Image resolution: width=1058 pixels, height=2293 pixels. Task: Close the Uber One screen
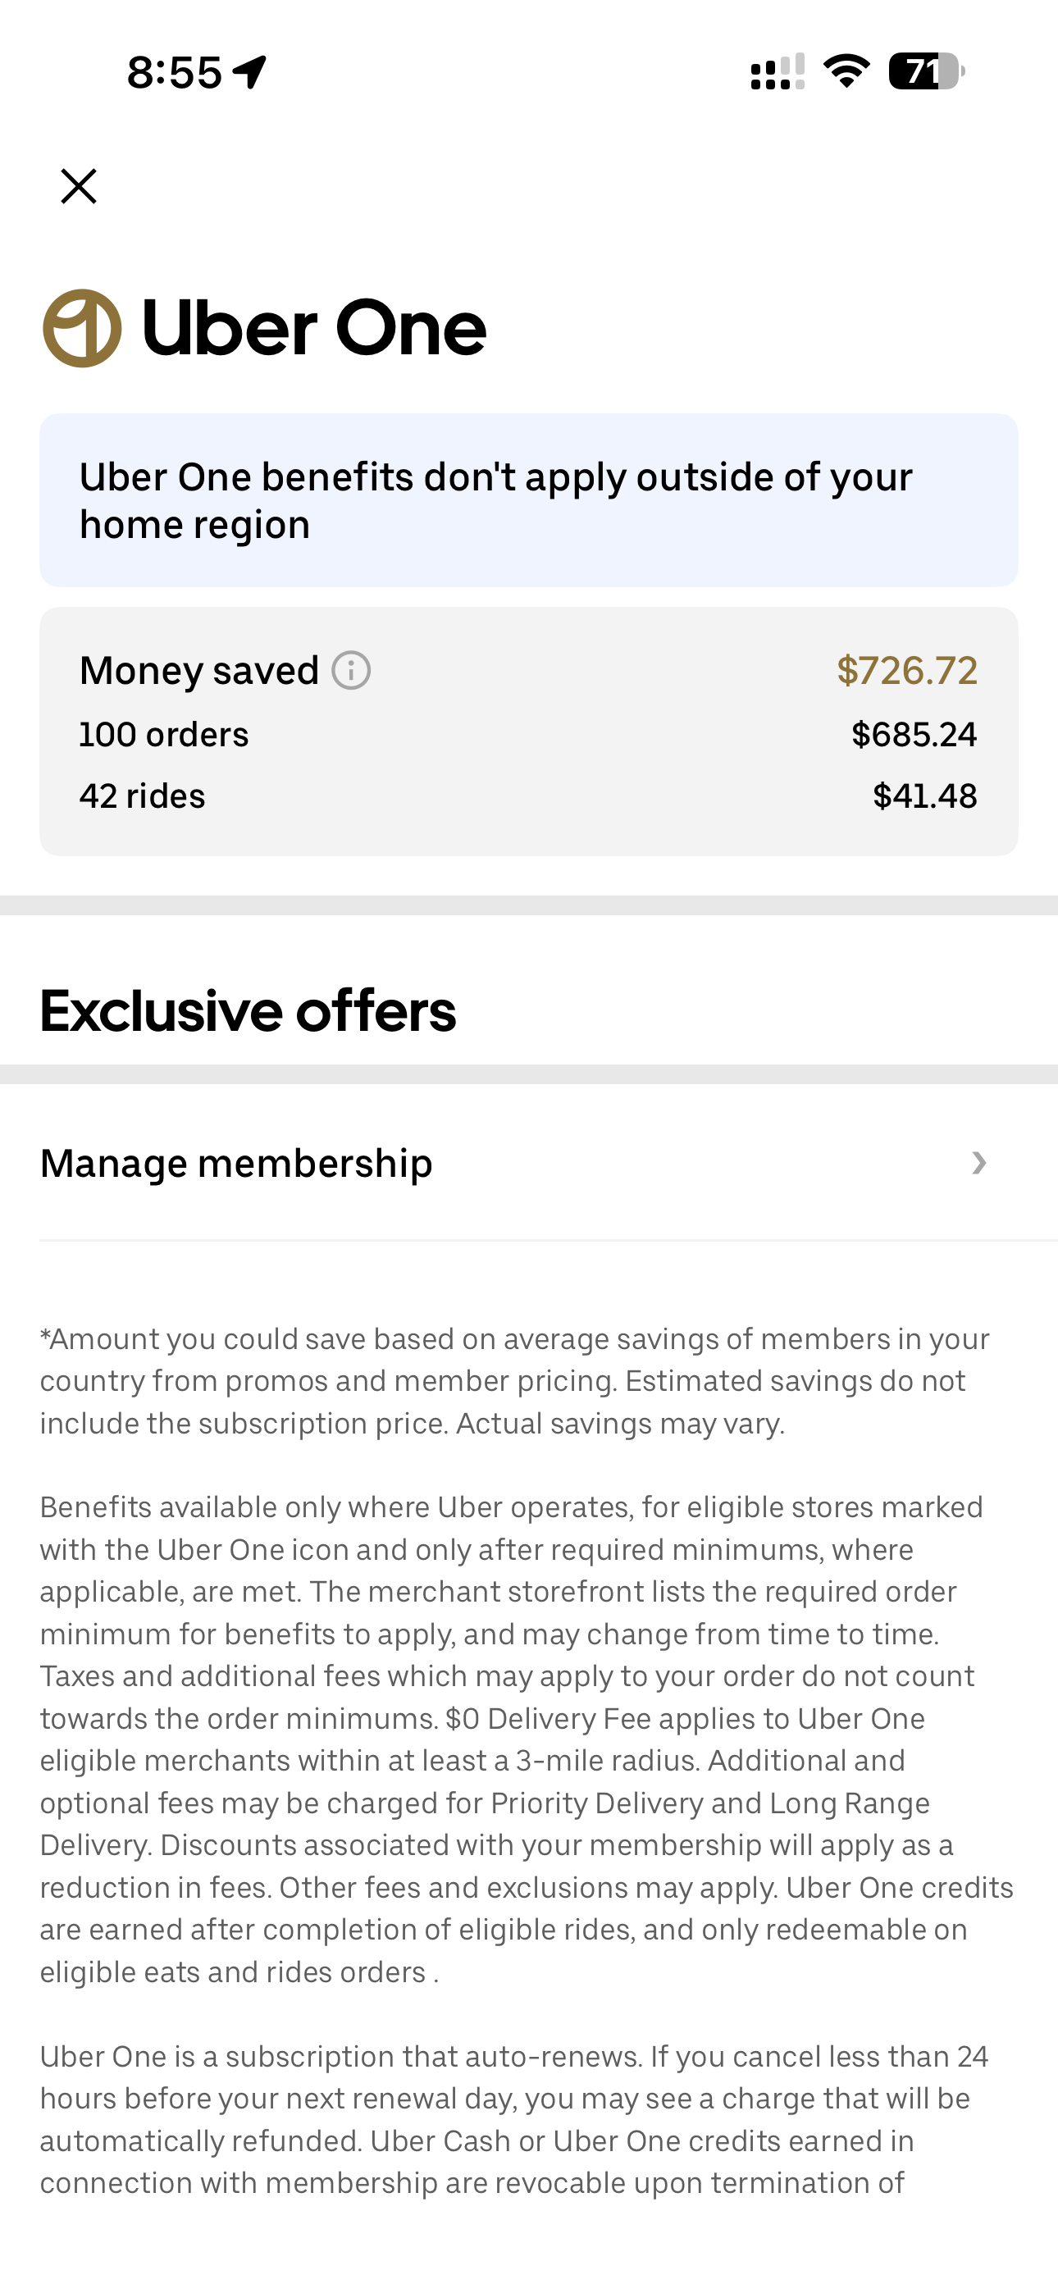79,186
